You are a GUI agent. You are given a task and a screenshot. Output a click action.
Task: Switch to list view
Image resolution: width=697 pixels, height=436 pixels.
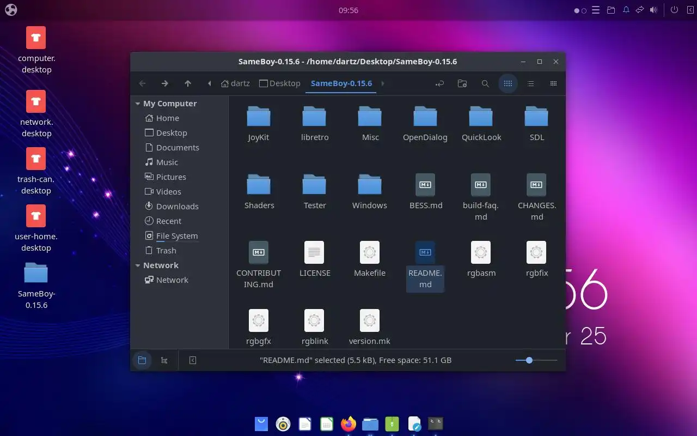531,83
